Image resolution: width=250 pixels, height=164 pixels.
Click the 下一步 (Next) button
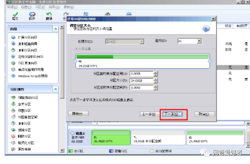[x=172, y=114]
